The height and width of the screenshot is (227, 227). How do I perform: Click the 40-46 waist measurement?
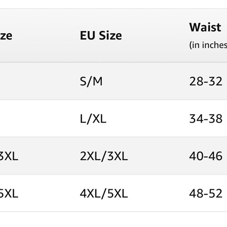[206, 156]
